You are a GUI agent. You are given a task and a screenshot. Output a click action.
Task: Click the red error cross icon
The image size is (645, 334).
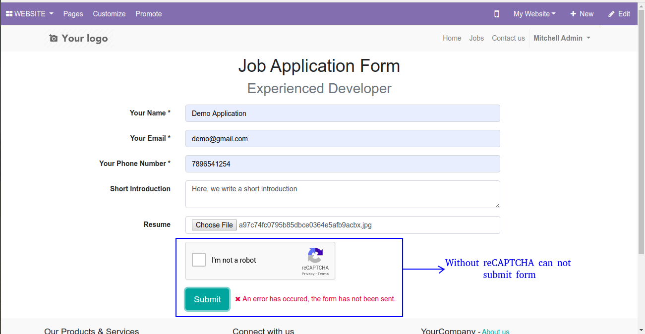click(238, 299)
